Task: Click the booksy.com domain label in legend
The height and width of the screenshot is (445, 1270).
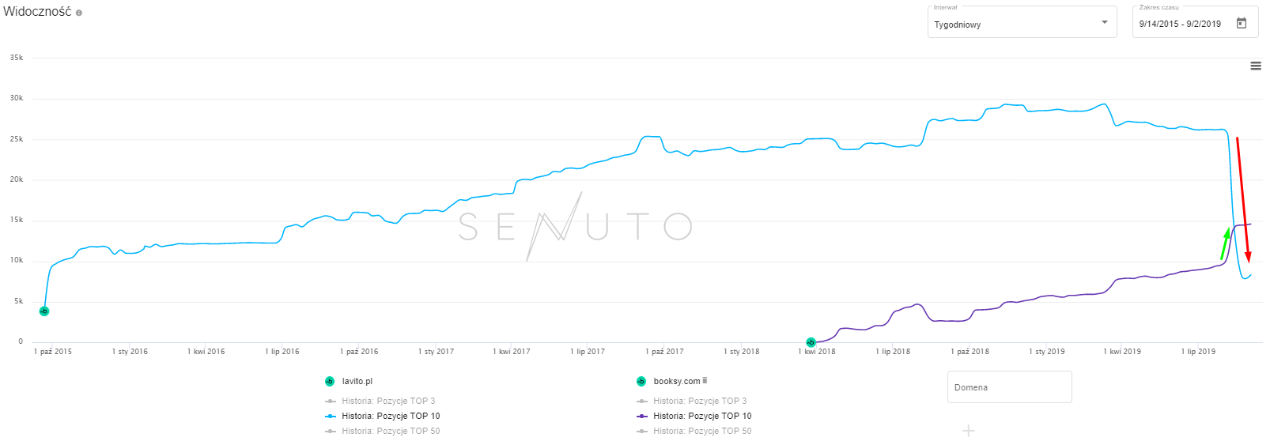Action: [677, 381]
